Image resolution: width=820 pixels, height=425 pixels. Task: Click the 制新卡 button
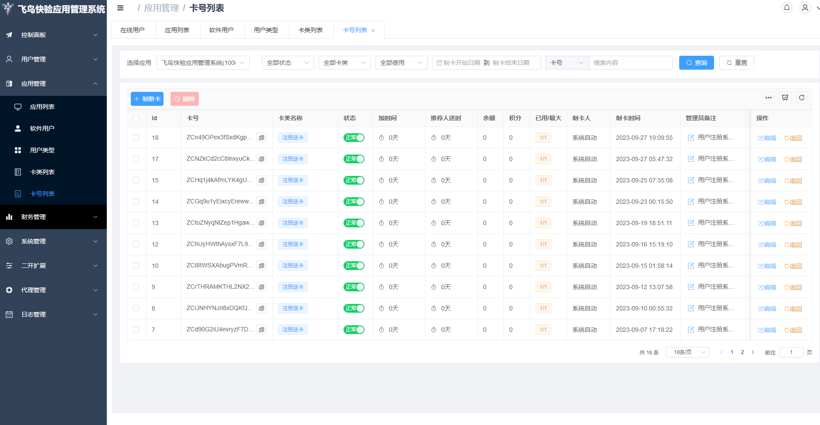coord(147,99)
